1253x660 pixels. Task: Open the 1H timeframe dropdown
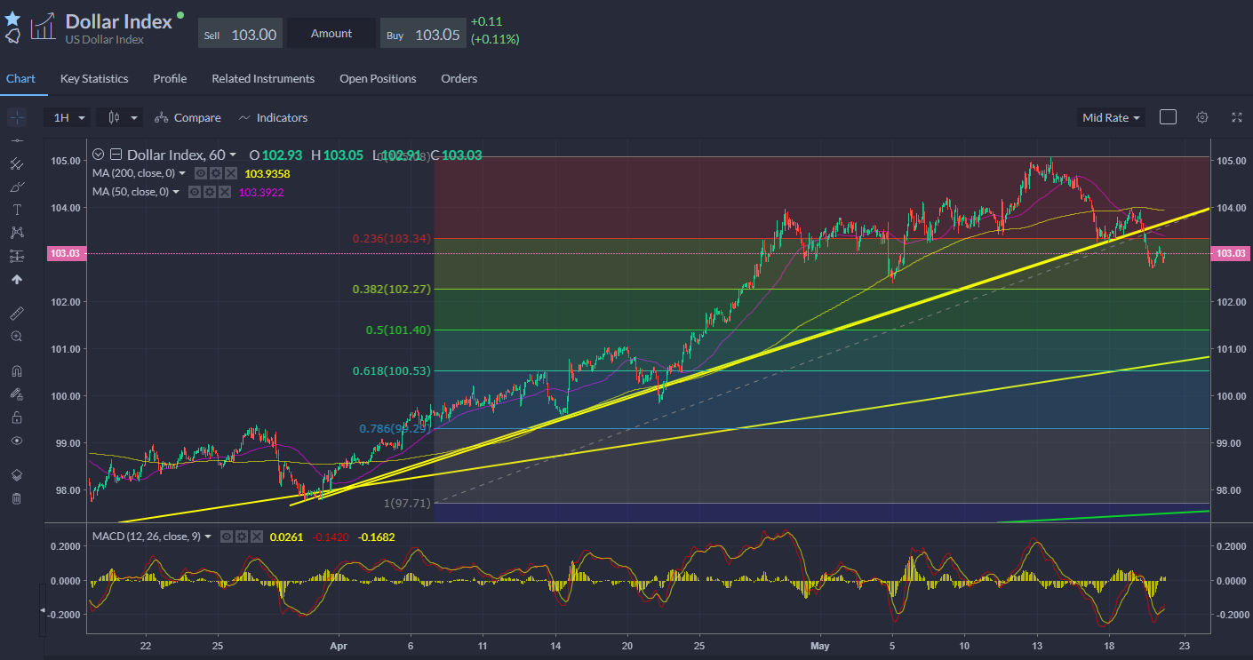pyautogui.click(x=68, y=117)
